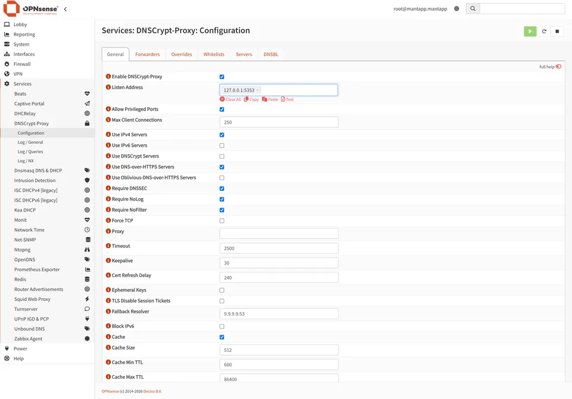Toggle Require NoLog checkbox
The image size is (572, 399).
tap(222, 199)
